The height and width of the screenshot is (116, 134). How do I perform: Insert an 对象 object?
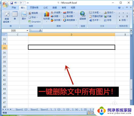(108, 16)
